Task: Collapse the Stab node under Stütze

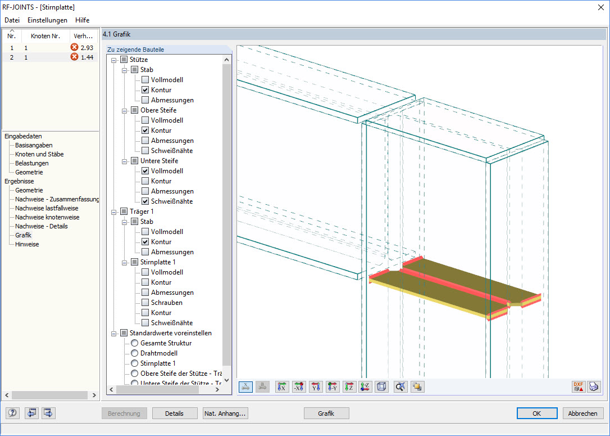Action: pos(125,70)
